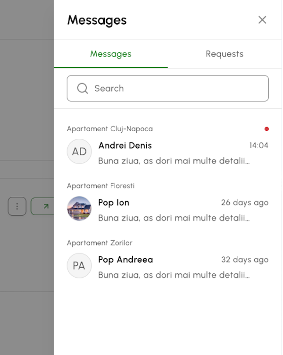Click Andrei Denis message preview text
Viewport: 283px width, 355px height.
174,161
